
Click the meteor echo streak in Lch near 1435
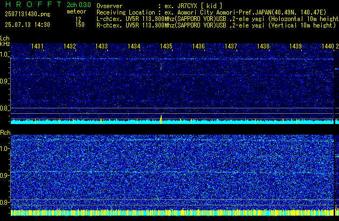161,67
